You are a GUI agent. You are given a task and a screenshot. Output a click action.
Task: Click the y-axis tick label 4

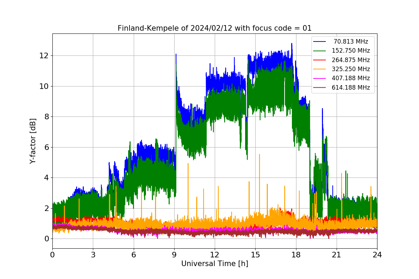(46, 178)
